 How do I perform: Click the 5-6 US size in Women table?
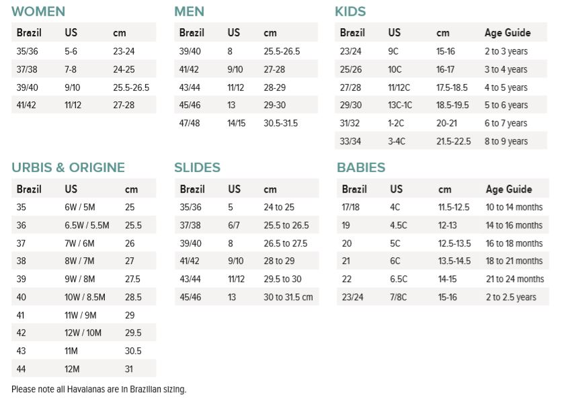71,50
